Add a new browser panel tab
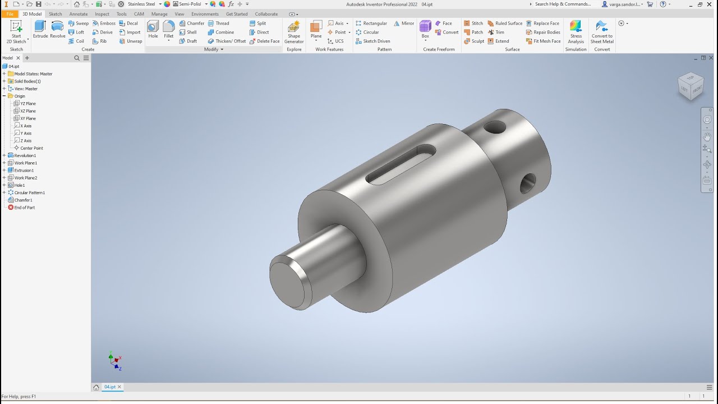Viewport: 718px width, 404px height. coord(27,58)
